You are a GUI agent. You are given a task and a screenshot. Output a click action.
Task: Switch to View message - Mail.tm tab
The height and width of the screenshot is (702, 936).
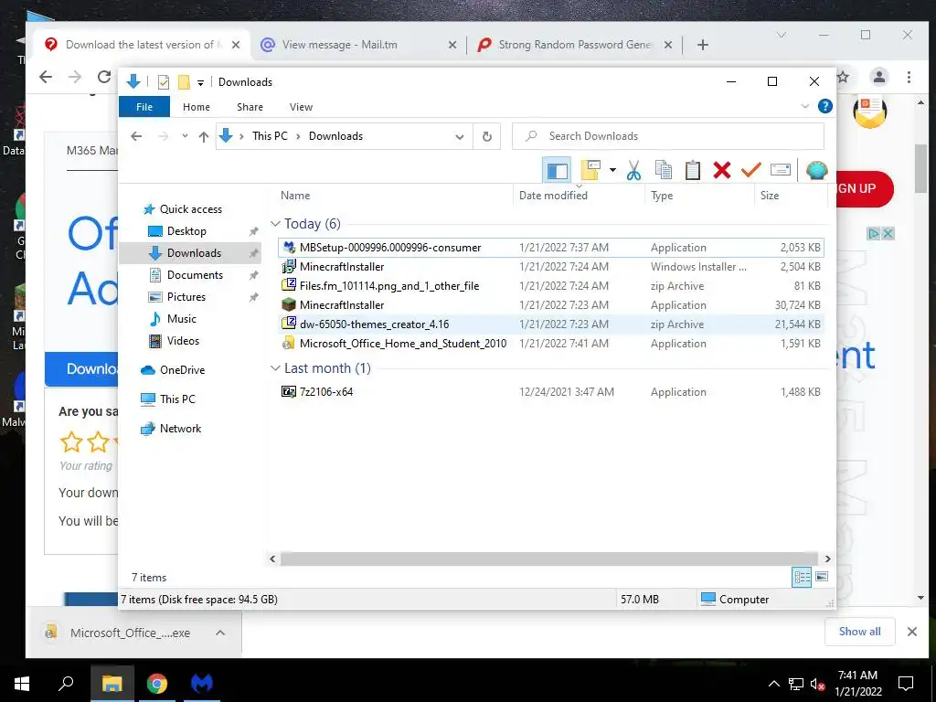[x=358, y=45]
